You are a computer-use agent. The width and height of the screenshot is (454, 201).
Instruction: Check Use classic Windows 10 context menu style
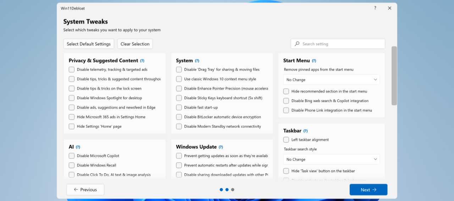[179, 79]
